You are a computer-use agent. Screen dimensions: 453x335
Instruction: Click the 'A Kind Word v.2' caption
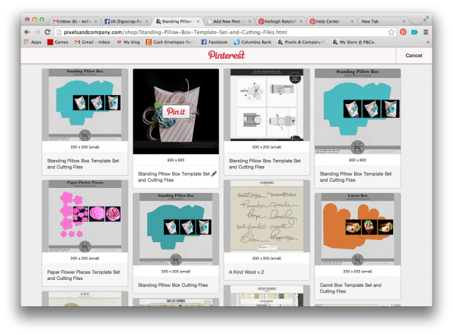pos(246,272)
